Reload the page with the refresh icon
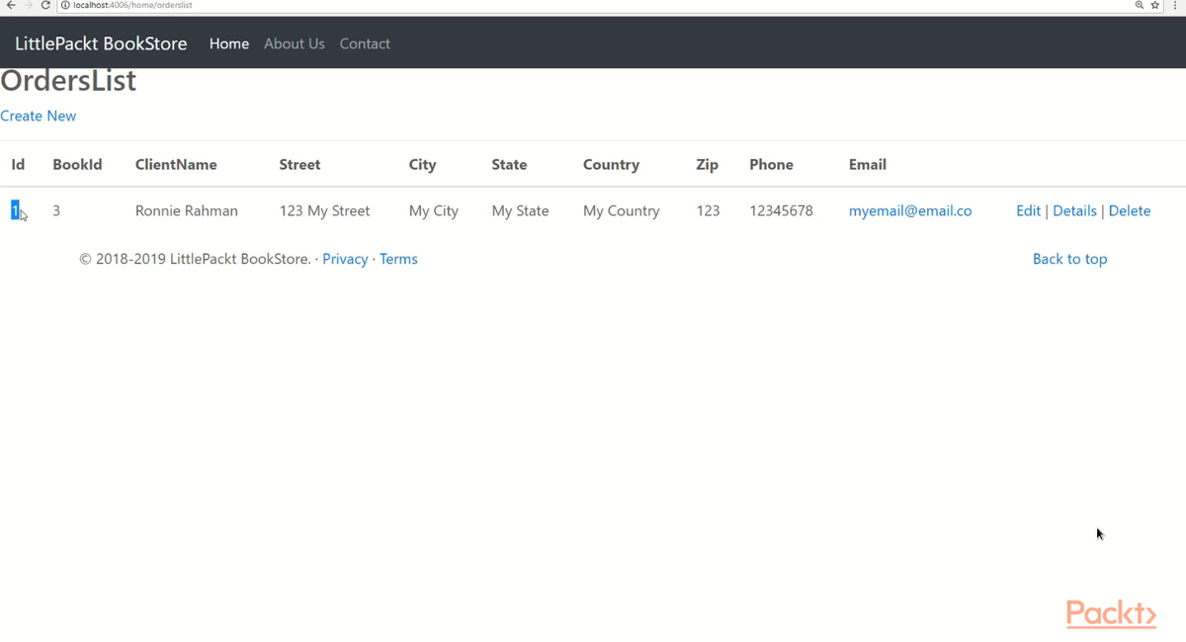The width and height of the screenshot is (1186, 642). [45, 5]
